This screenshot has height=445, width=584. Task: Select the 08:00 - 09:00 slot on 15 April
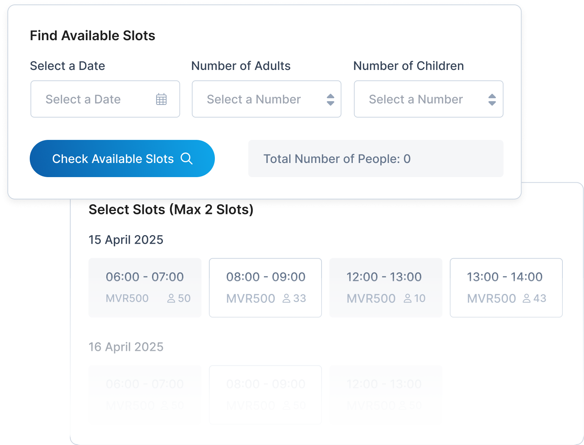pyautogui.click(x=265, y=287)
